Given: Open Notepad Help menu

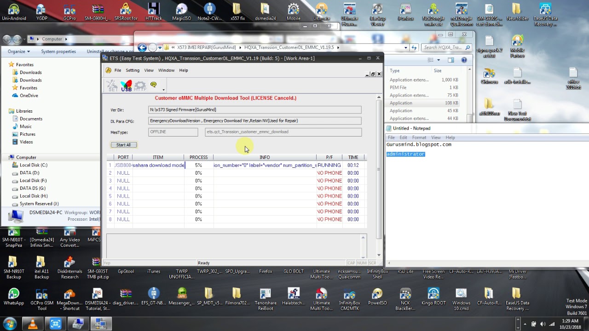Looking at the screenshot, I should 450,137.
